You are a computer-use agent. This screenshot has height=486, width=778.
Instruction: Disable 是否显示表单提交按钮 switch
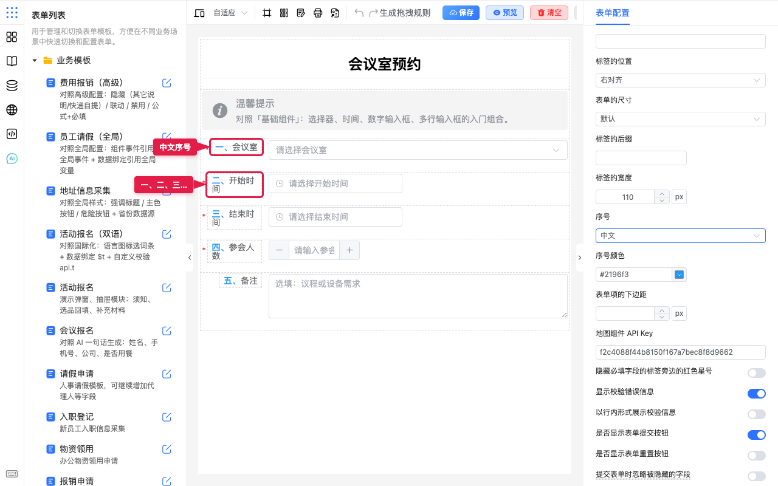click(x=757, y=435)
